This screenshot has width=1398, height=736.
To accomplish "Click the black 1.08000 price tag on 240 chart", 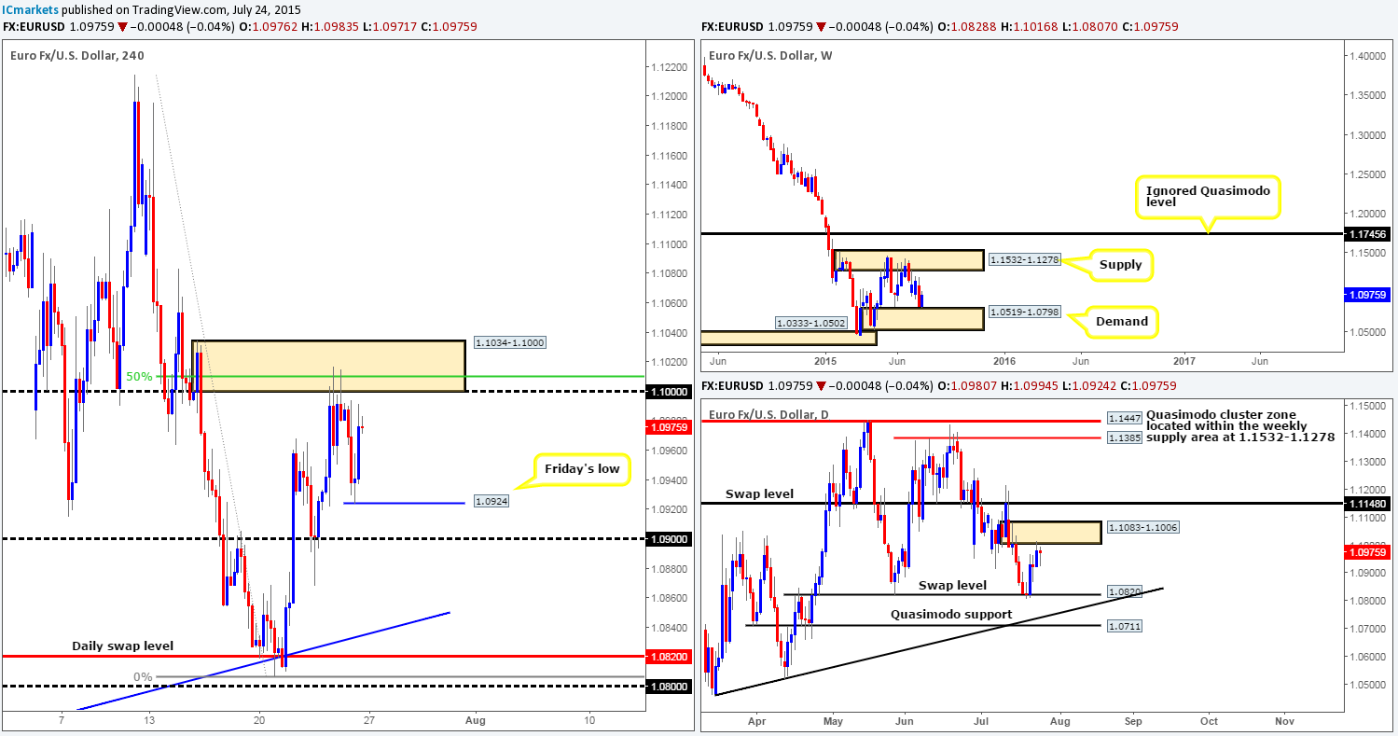I will [x=671, y=687].
